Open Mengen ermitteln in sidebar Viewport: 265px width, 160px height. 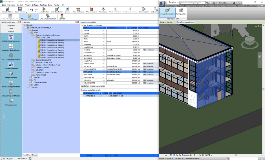11,75
